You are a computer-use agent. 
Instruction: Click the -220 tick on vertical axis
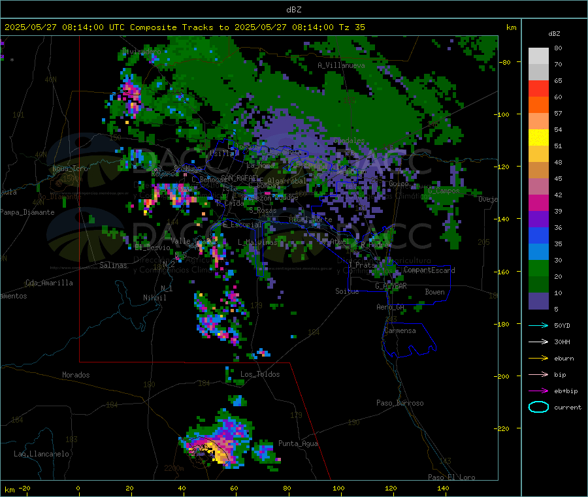click(502, 428)
